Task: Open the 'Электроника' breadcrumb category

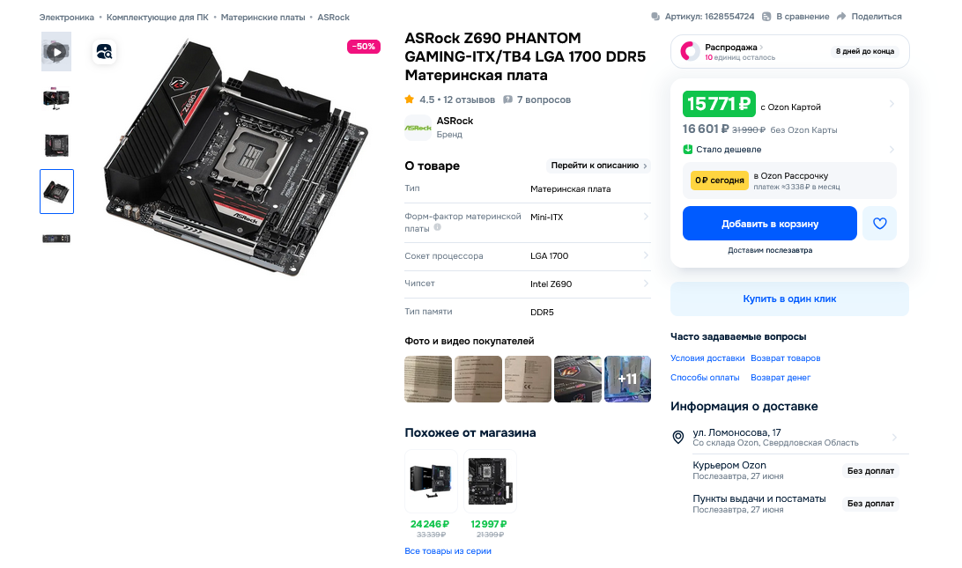Action: pyautogui.click(x=67, y=18)
